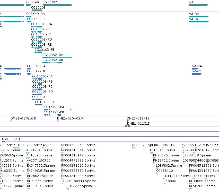Select EST EK047552.5prime
Screen dimensions: 219x190
click(41, 166)
